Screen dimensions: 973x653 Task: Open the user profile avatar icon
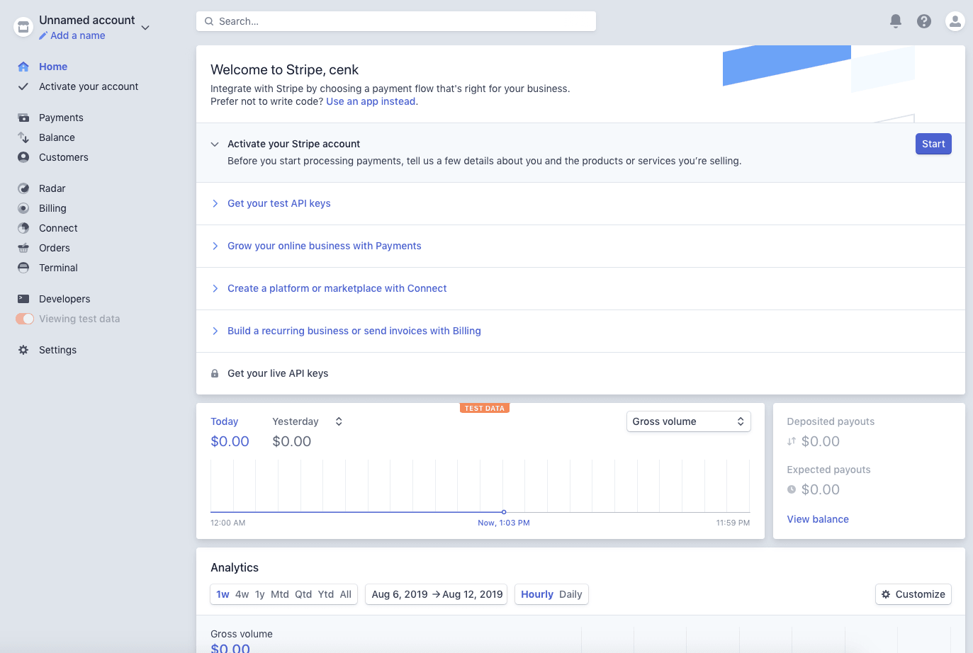click(955, 21)
